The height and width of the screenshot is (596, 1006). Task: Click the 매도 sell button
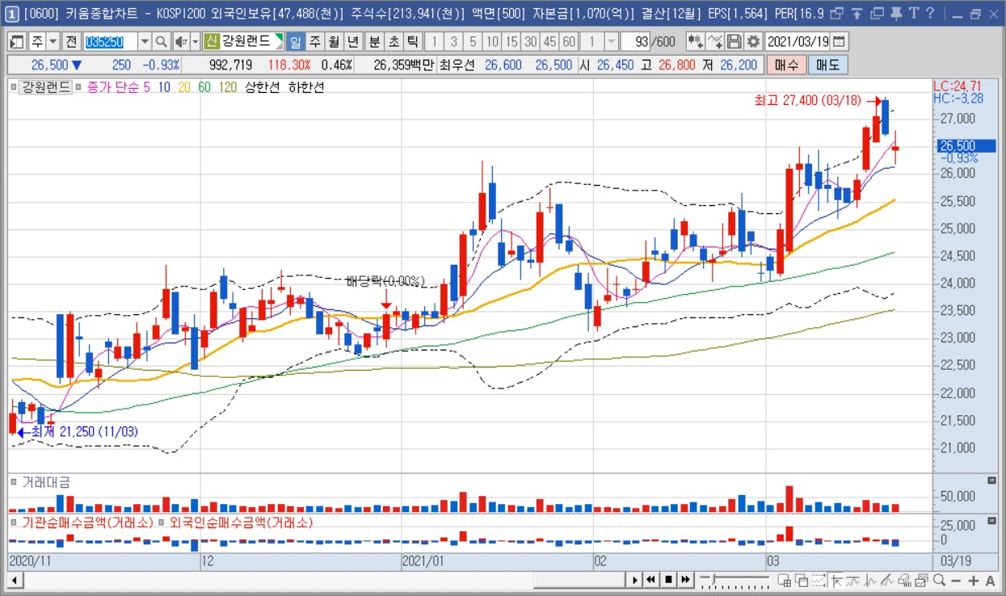827,65
